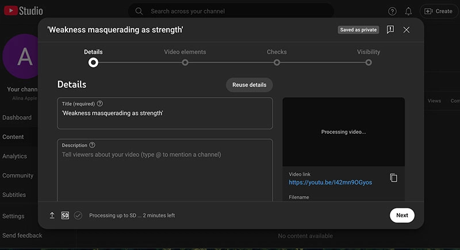Screen dimensions: 460x250
Task: Click the upload arrow status icon
Action: click(52, 216)
